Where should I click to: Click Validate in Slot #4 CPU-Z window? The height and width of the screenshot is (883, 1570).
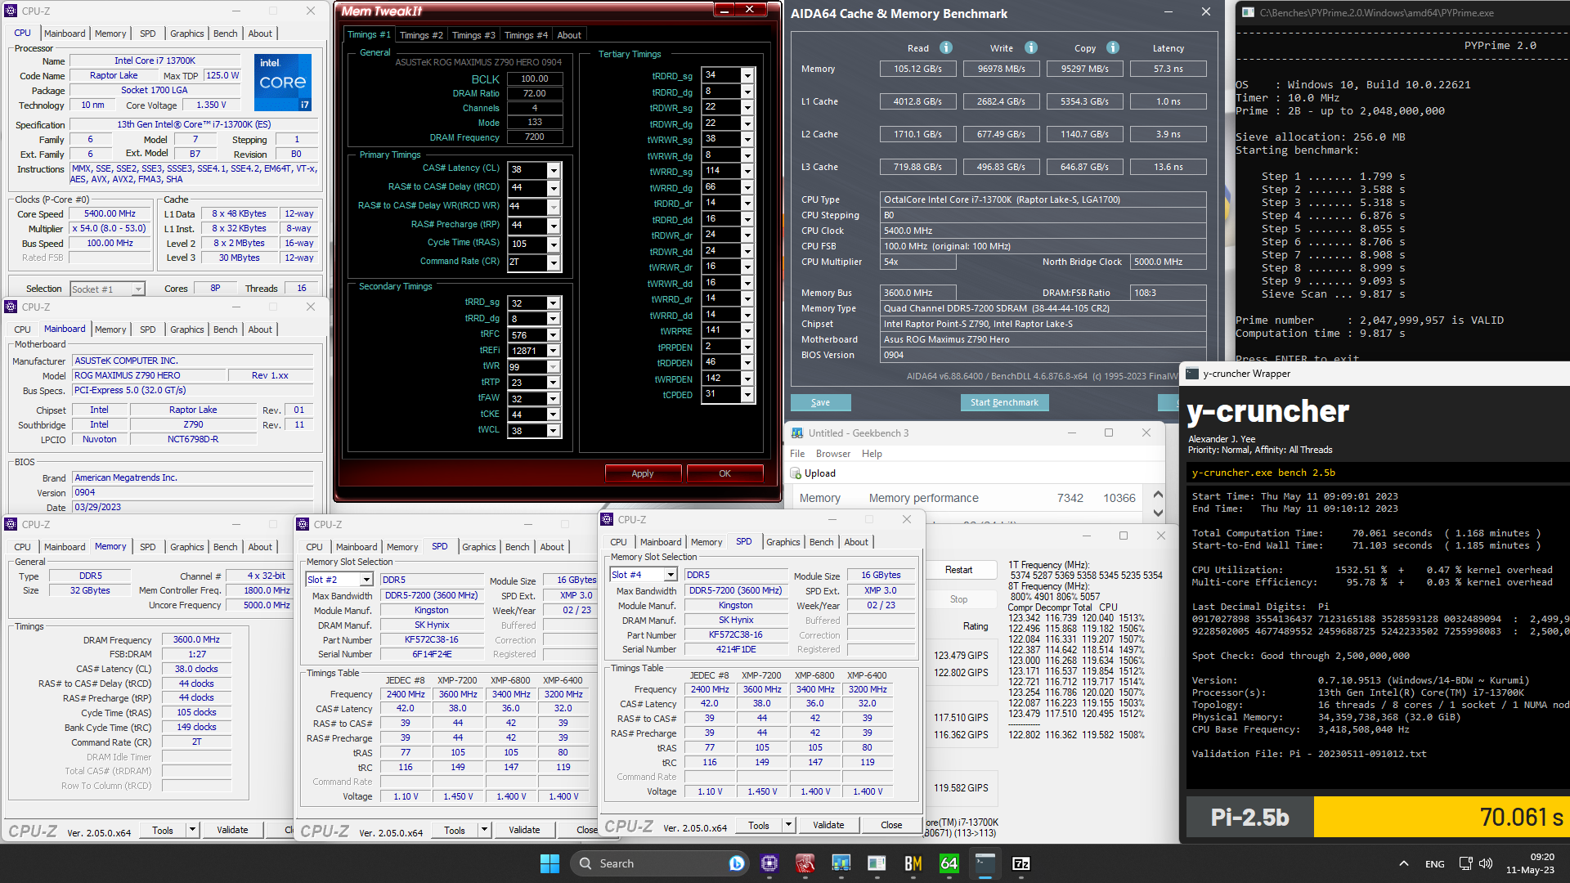pos(828,825)
